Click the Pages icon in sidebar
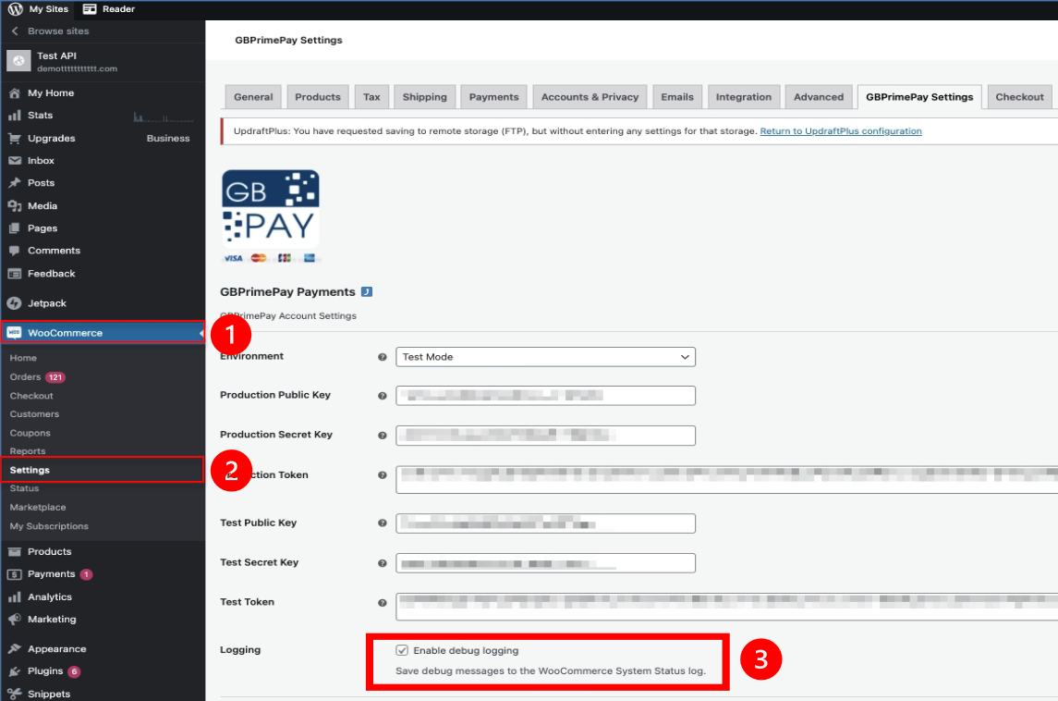 [x=14, y=228]
